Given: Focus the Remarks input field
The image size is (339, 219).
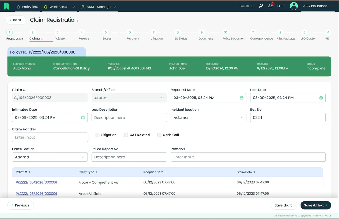Looking at the screenshot, I should (x=248, y=157).
